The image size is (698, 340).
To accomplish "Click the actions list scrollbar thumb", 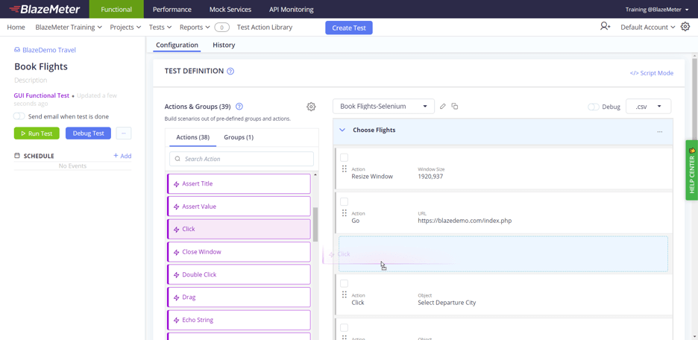I will [x=315, y=224].
